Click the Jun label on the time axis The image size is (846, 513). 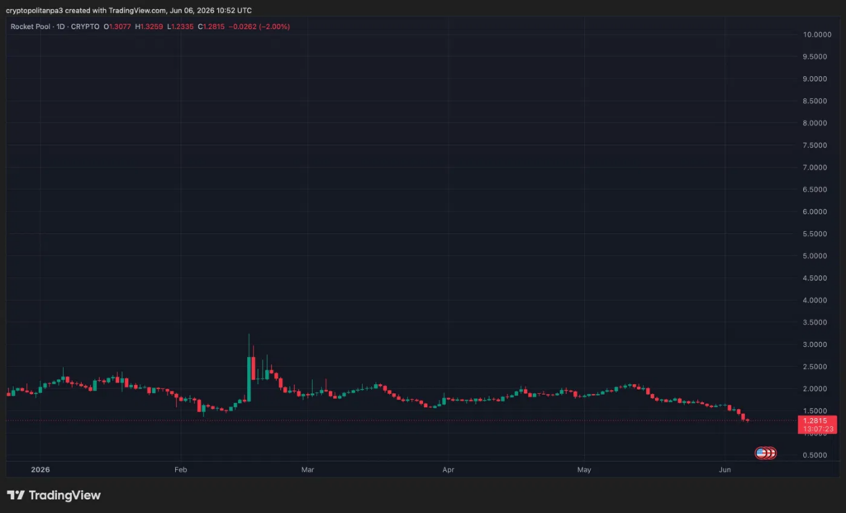[725, 469]
